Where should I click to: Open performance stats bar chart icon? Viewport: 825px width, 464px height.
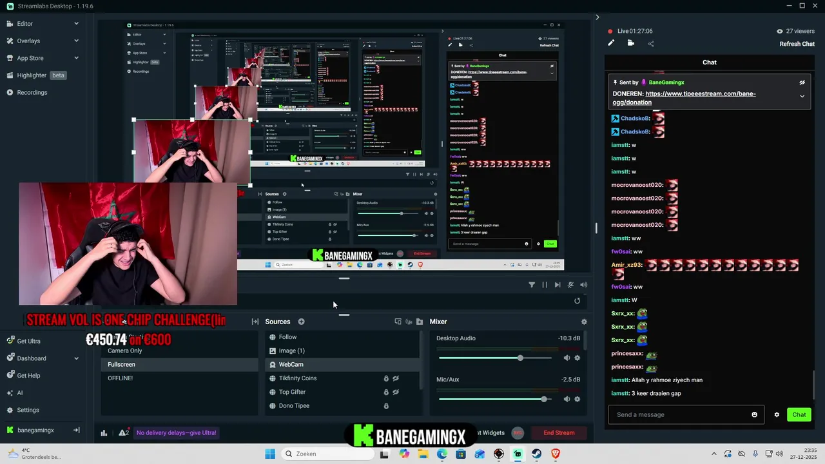click(104, 433)
